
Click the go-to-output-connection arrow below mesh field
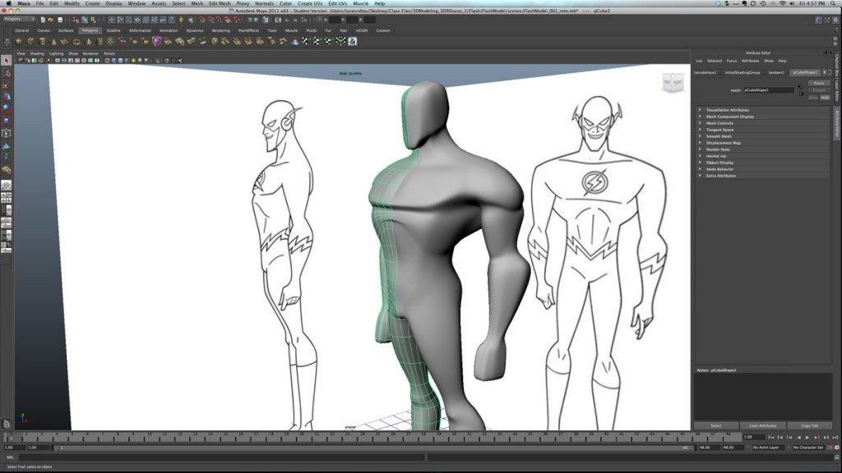pos(802,94)
